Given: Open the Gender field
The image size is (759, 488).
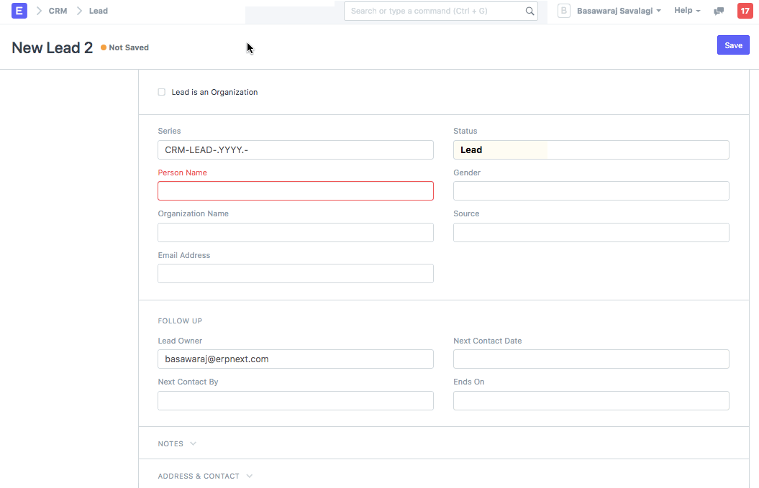Looking at the screenshot, I should click(591, 190).
